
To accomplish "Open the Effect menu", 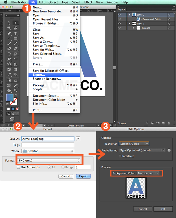I will pos(88,2).
